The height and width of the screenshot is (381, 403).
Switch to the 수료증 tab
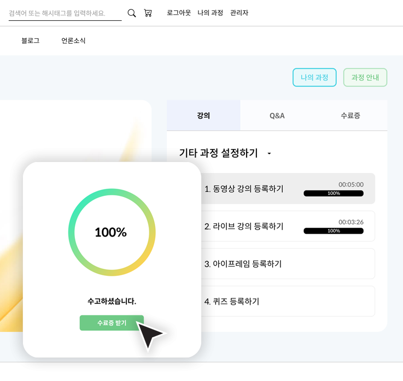(x=351, y=116)
